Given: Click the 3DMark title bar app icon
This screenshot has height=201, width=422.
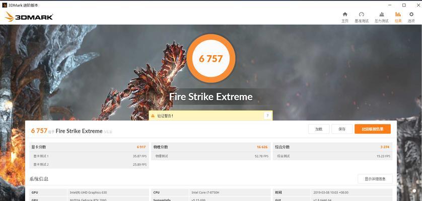Looking at the screenshot, I should click(x=5, y=5).
